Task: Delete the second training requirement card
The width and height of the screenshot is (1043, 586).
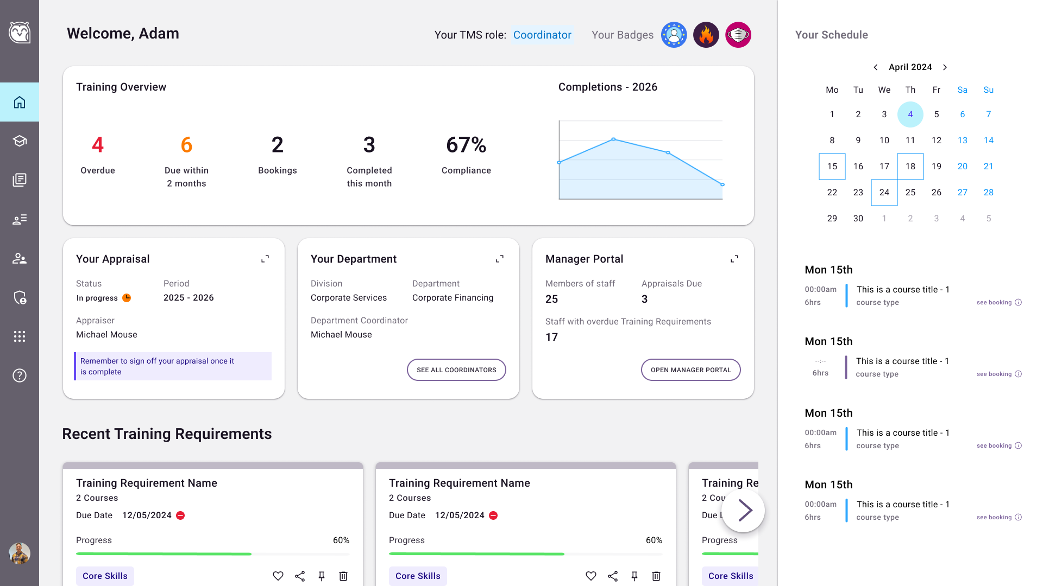Action: tap(656, 576)
